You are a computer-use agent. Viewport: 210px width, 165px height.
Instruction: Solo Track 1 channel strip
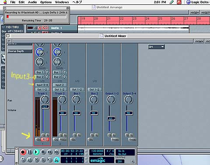click(x=47, y=135)
